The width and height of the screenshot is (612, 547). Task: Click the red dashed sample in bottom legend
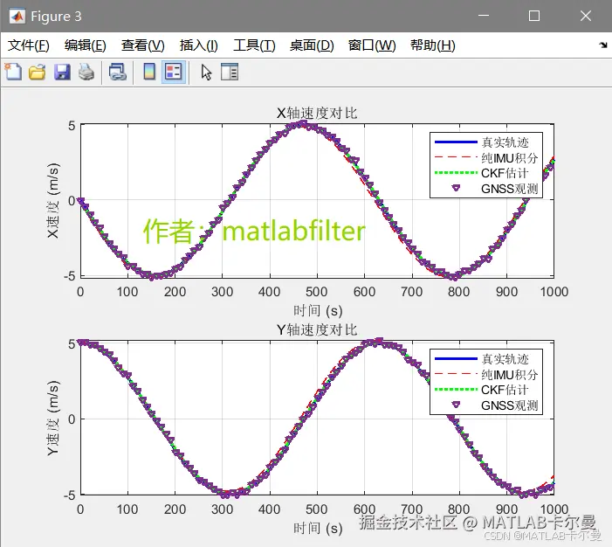(x=456, y=374)
